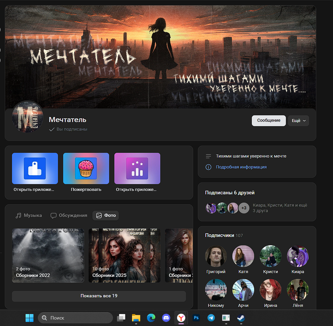Click the info circle icon next to Подробная информация
This screenshot has height=326, width=333.
pos(208,167)
